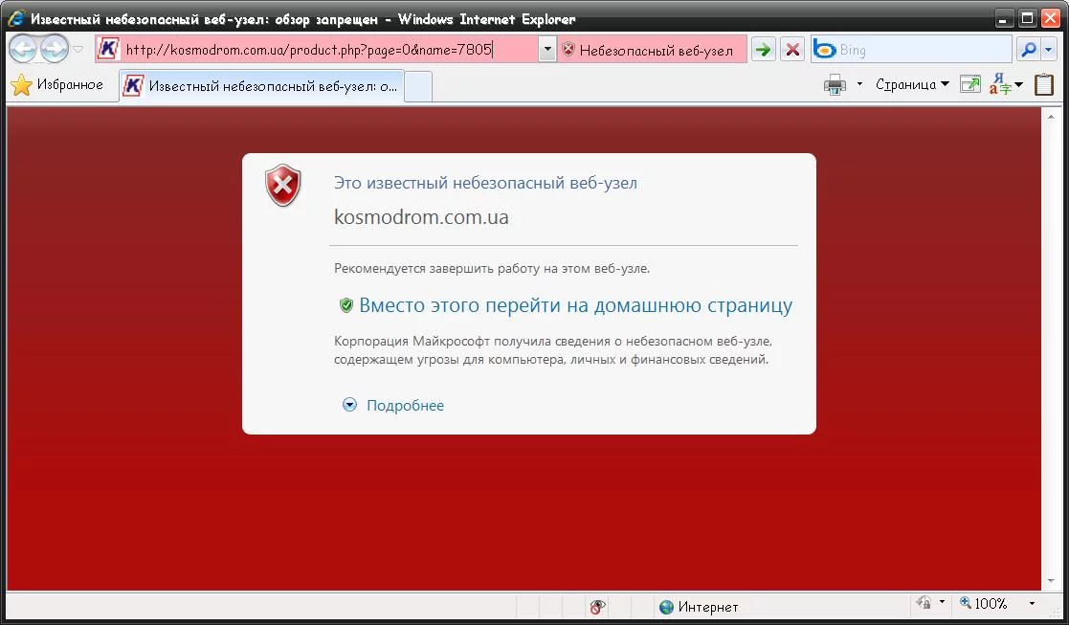Click the red shield warning icon
This screenshot has height=625, width=1069.
pos(283,185)
